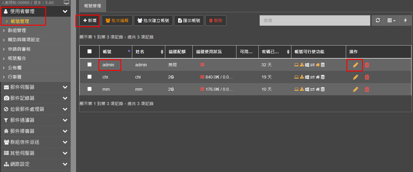Click the lightning bolt icon in toolbar
The width and height of the screenshot is (413, 172).
[405, 20]
